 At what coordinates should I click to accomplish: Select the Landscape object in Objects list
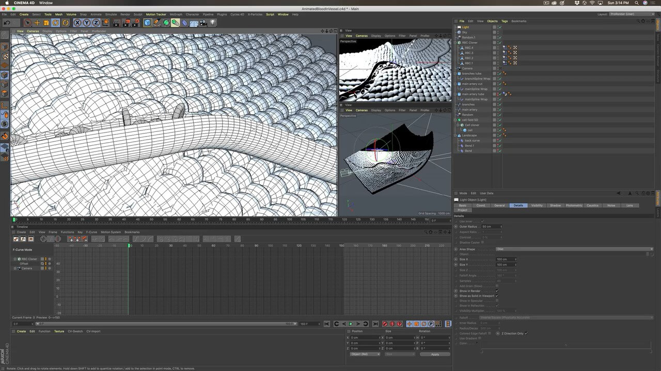469,136
